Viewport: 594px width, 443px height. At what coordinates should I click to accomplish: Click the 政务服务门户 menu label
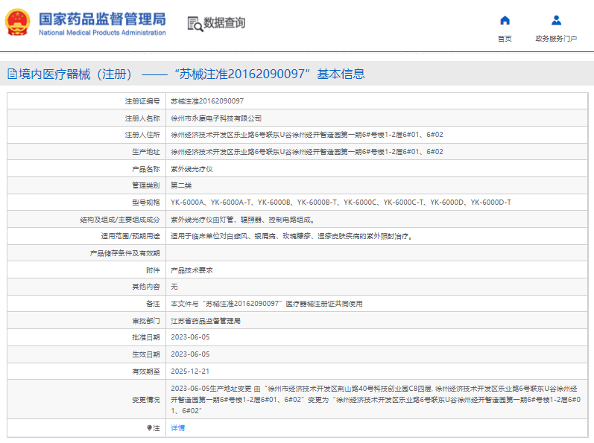coord(556,39)
